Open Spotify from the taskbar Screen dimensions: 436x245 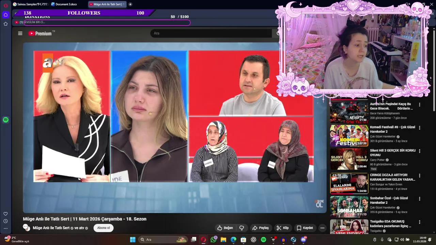click(263, 240)
